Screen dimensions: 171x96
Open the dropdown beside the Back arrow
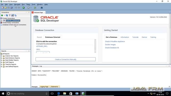tap(26, 8)
